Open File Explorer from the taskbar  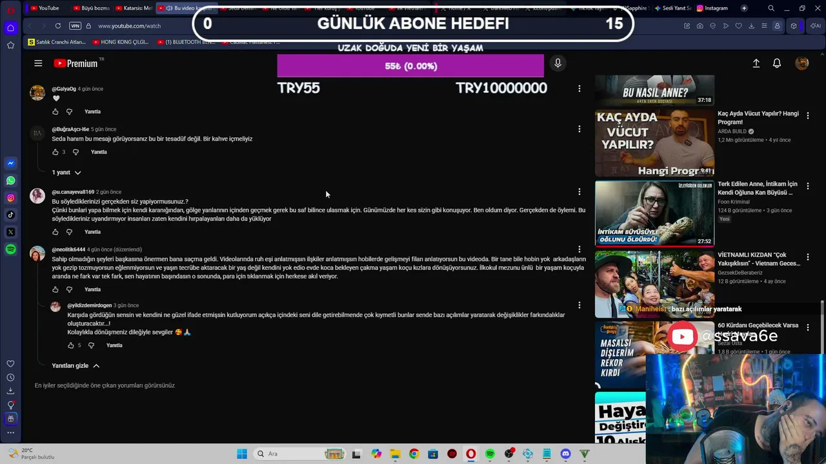(395, 454)
